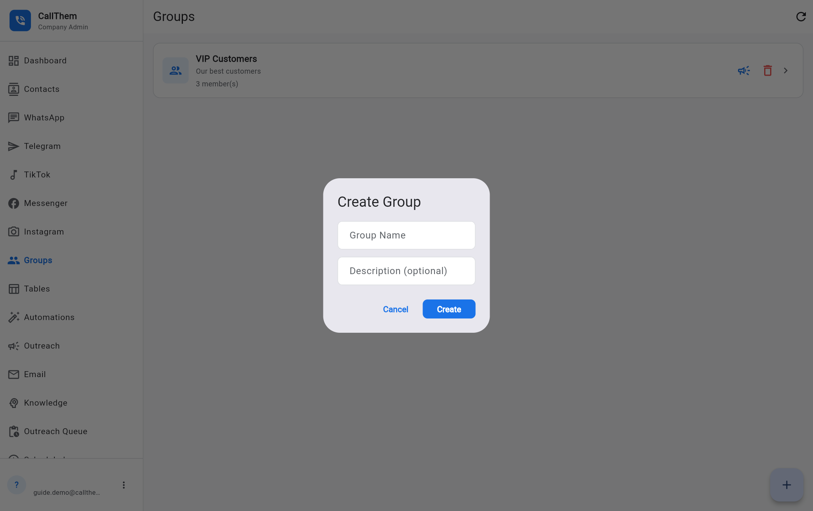The image size is (813, 511).
Task: Click the Outreach Queue clipboard icon
Action: point(13,431)
